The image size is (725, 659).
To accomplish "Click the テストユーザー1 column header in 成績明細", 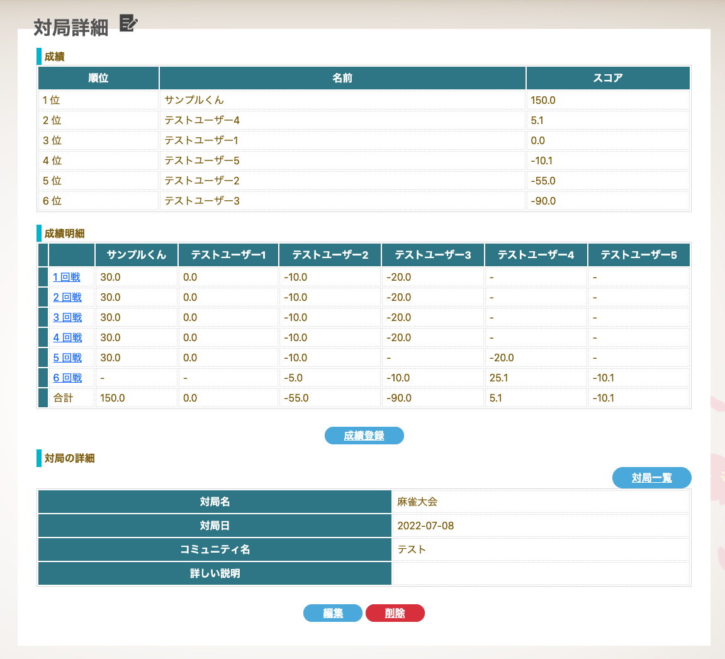I will pos(228,255).
